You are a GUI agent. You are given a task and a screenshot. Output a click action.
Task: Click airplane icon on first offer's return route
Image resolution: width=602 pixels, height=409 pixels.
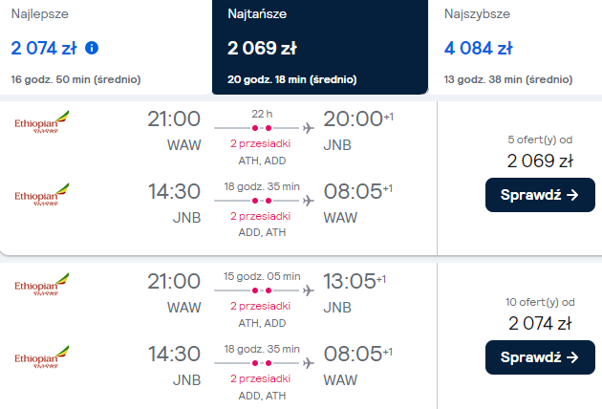(308, 201)
